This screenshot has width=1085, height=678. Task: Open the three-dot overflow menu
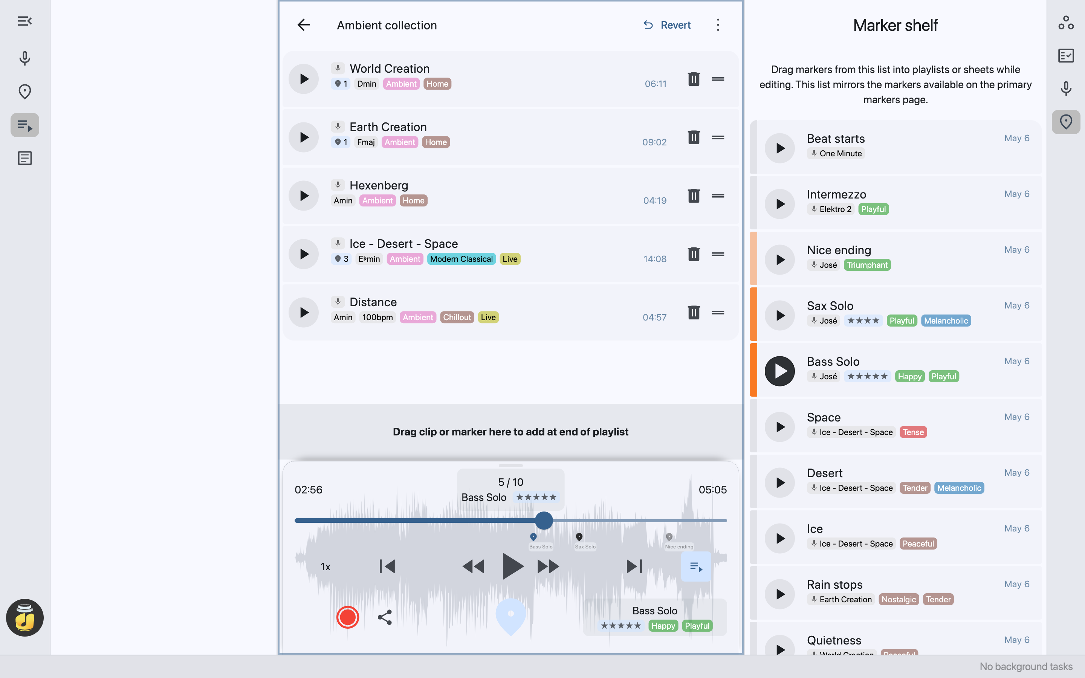point(718,25)
